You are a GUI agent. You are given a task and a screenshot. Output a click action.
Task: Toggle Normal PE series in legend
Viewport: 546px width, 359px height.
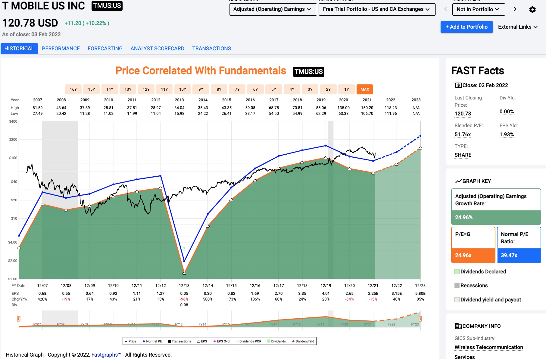click(x=152, y=341)
